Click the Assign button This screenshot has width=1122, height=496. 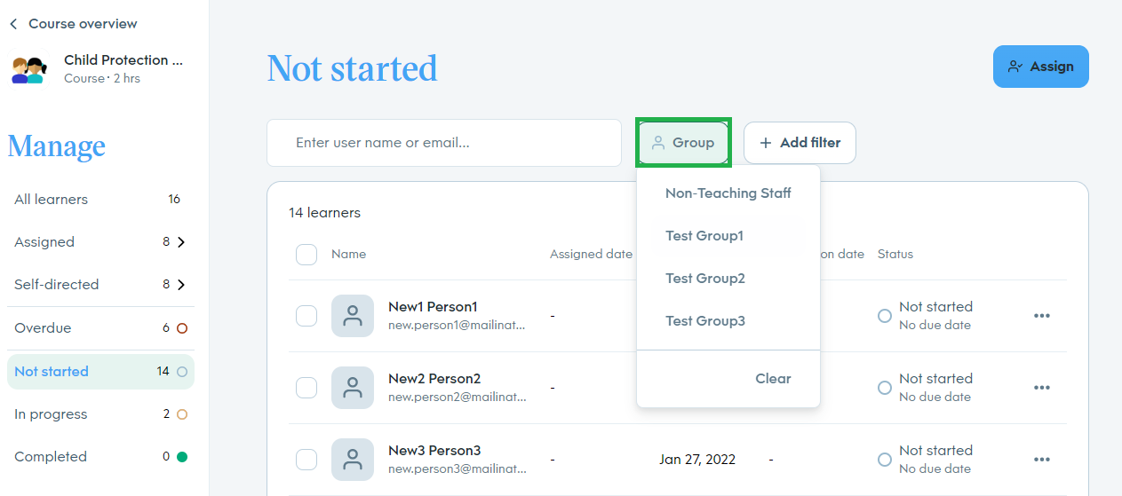click(1041, 67)
